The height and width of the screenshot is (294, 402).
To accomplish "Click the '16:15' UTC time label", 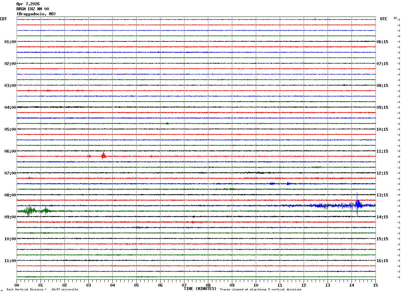I will tap(382, 261).
